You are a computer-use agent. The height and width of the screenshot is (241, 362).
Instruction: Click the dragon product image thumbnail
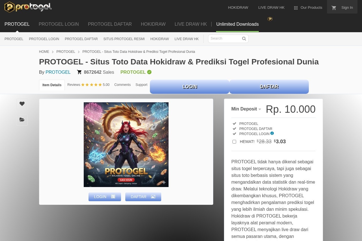coord(126,144)
